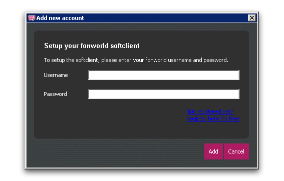The height and width of the screenshot is (181, 284).
Task: Close the Add new account dialog
Action: (251, 18)
